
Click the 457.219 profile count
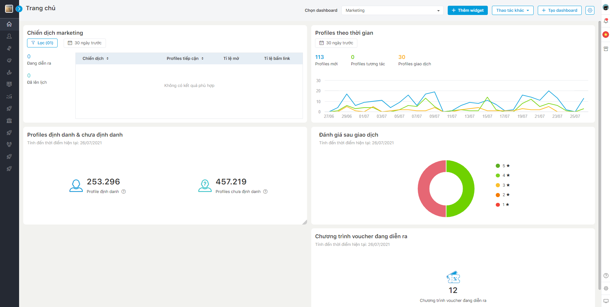click(x=231, y=182)
